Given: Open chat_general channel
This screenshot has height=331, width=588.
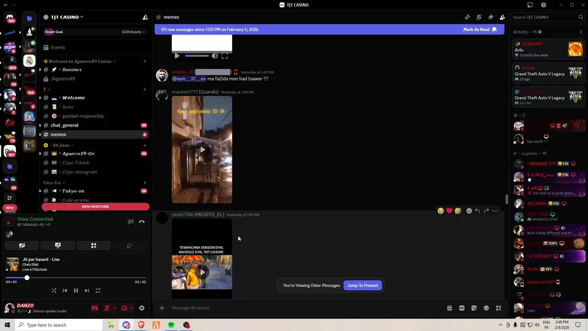Looking at the screenshot, I should (x=94, y=125).
